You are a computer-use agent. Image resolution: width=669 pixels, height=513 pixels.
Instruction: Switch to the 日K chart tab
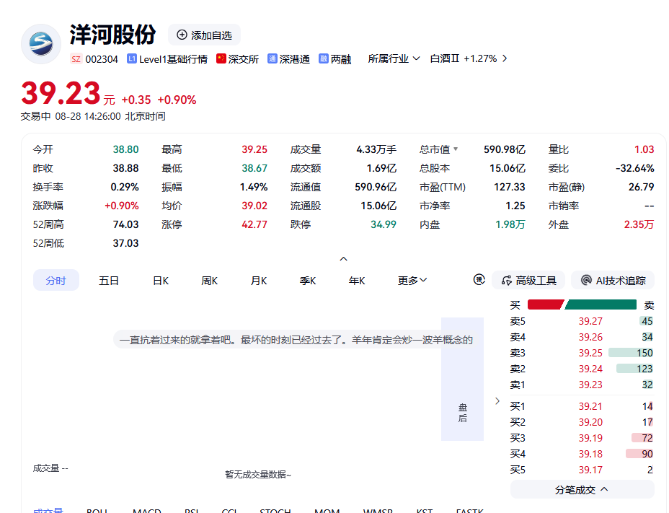click(161, 281)
